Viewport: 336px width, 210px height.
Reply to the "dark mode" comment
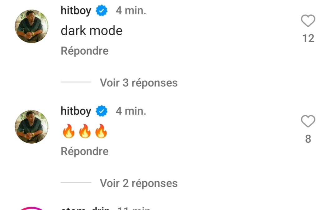[x=85, y=51]
